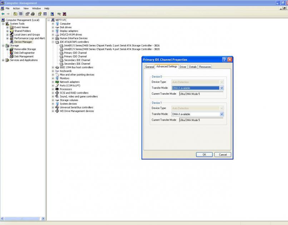
Task: Select the IEEE 1394 Bus host controllers entry
Action: click(76, 67)
